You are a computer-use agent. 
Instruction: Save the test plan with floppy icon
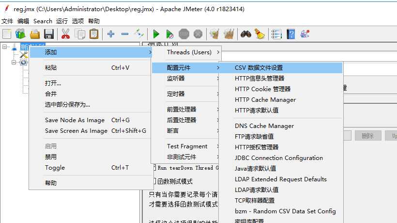pyautogui.click(x=49, y=34)
